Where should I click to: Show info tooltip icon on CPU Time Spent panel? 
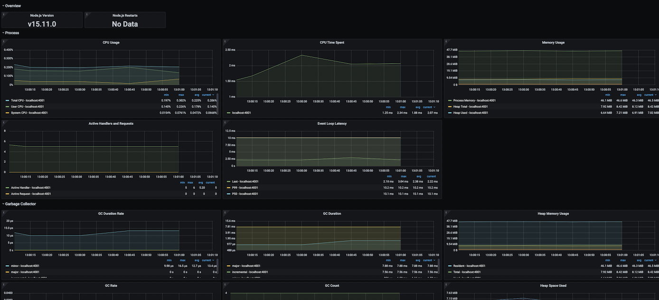225,41
